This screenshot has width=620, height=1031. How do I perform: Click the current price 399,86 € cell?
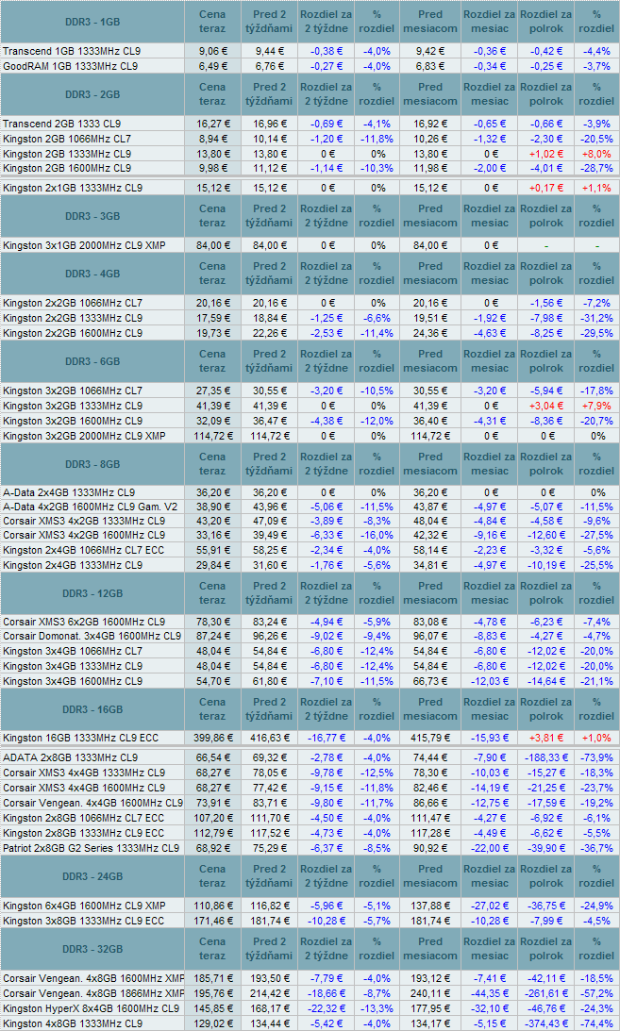[x=211, y=739]
